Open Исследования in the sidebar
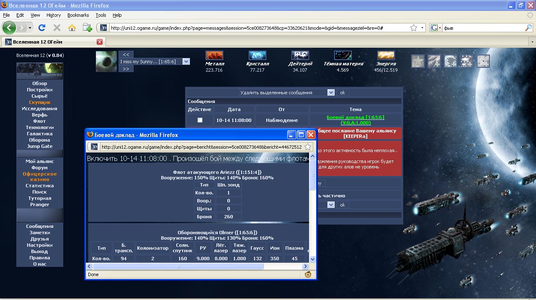 point(40,109)
